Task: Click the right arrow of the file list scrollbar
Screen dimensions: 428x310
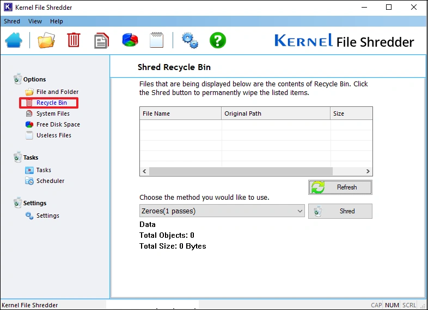Action: tap(368, 171)
